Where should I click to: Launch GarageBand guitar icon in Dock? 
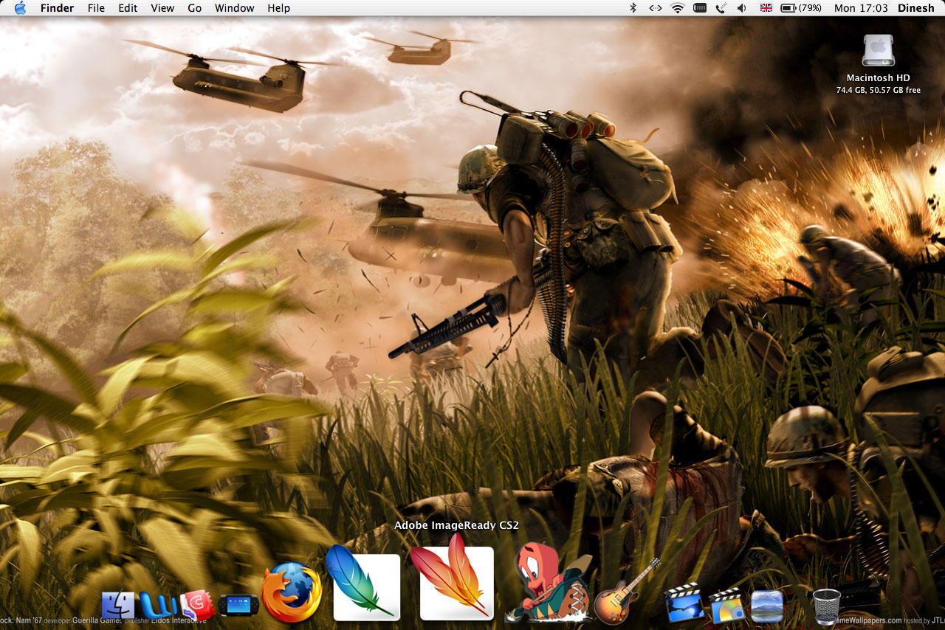pos(626,592)
